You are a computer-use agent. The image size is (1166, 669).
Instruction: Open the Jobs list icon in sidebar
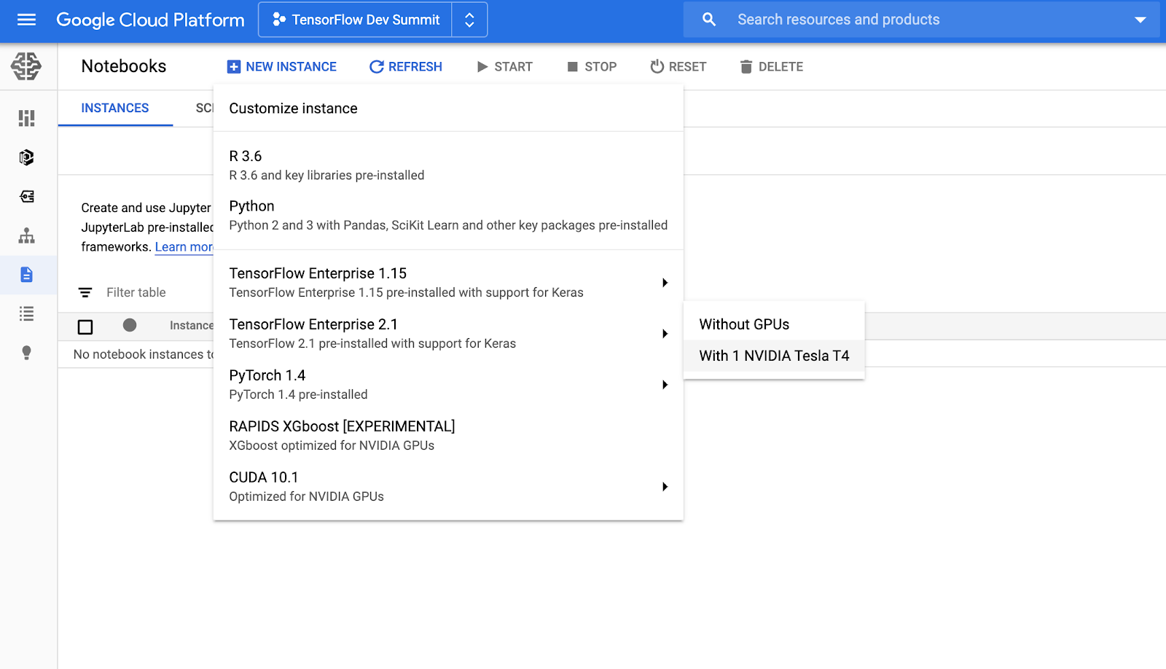click(27, 314)
